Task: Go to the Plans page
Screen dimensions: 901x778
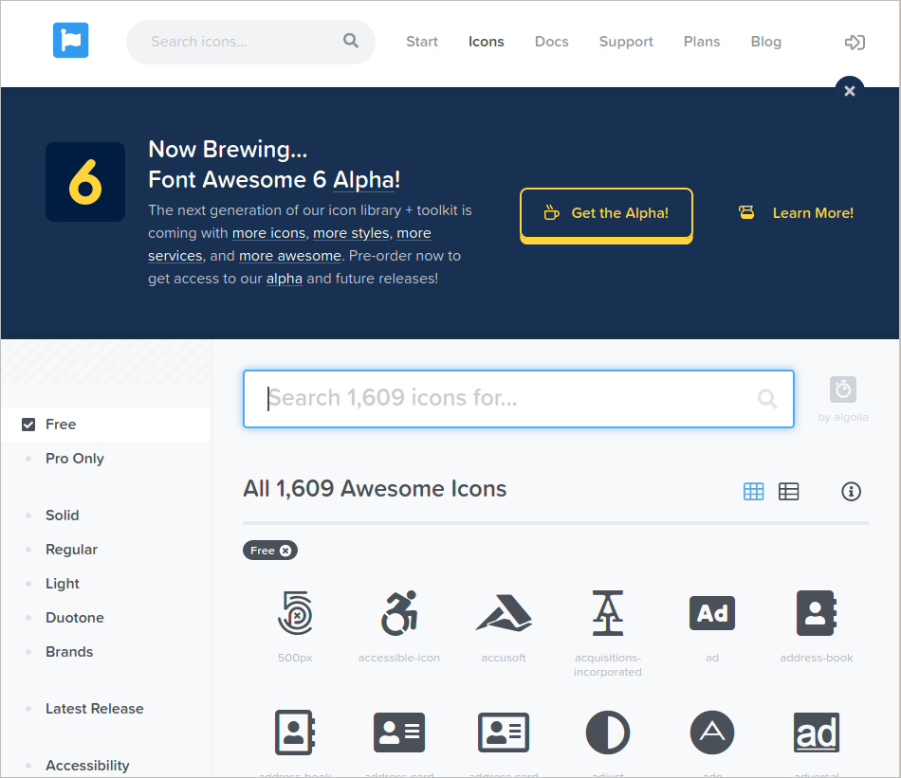Action: click(701, 42)
